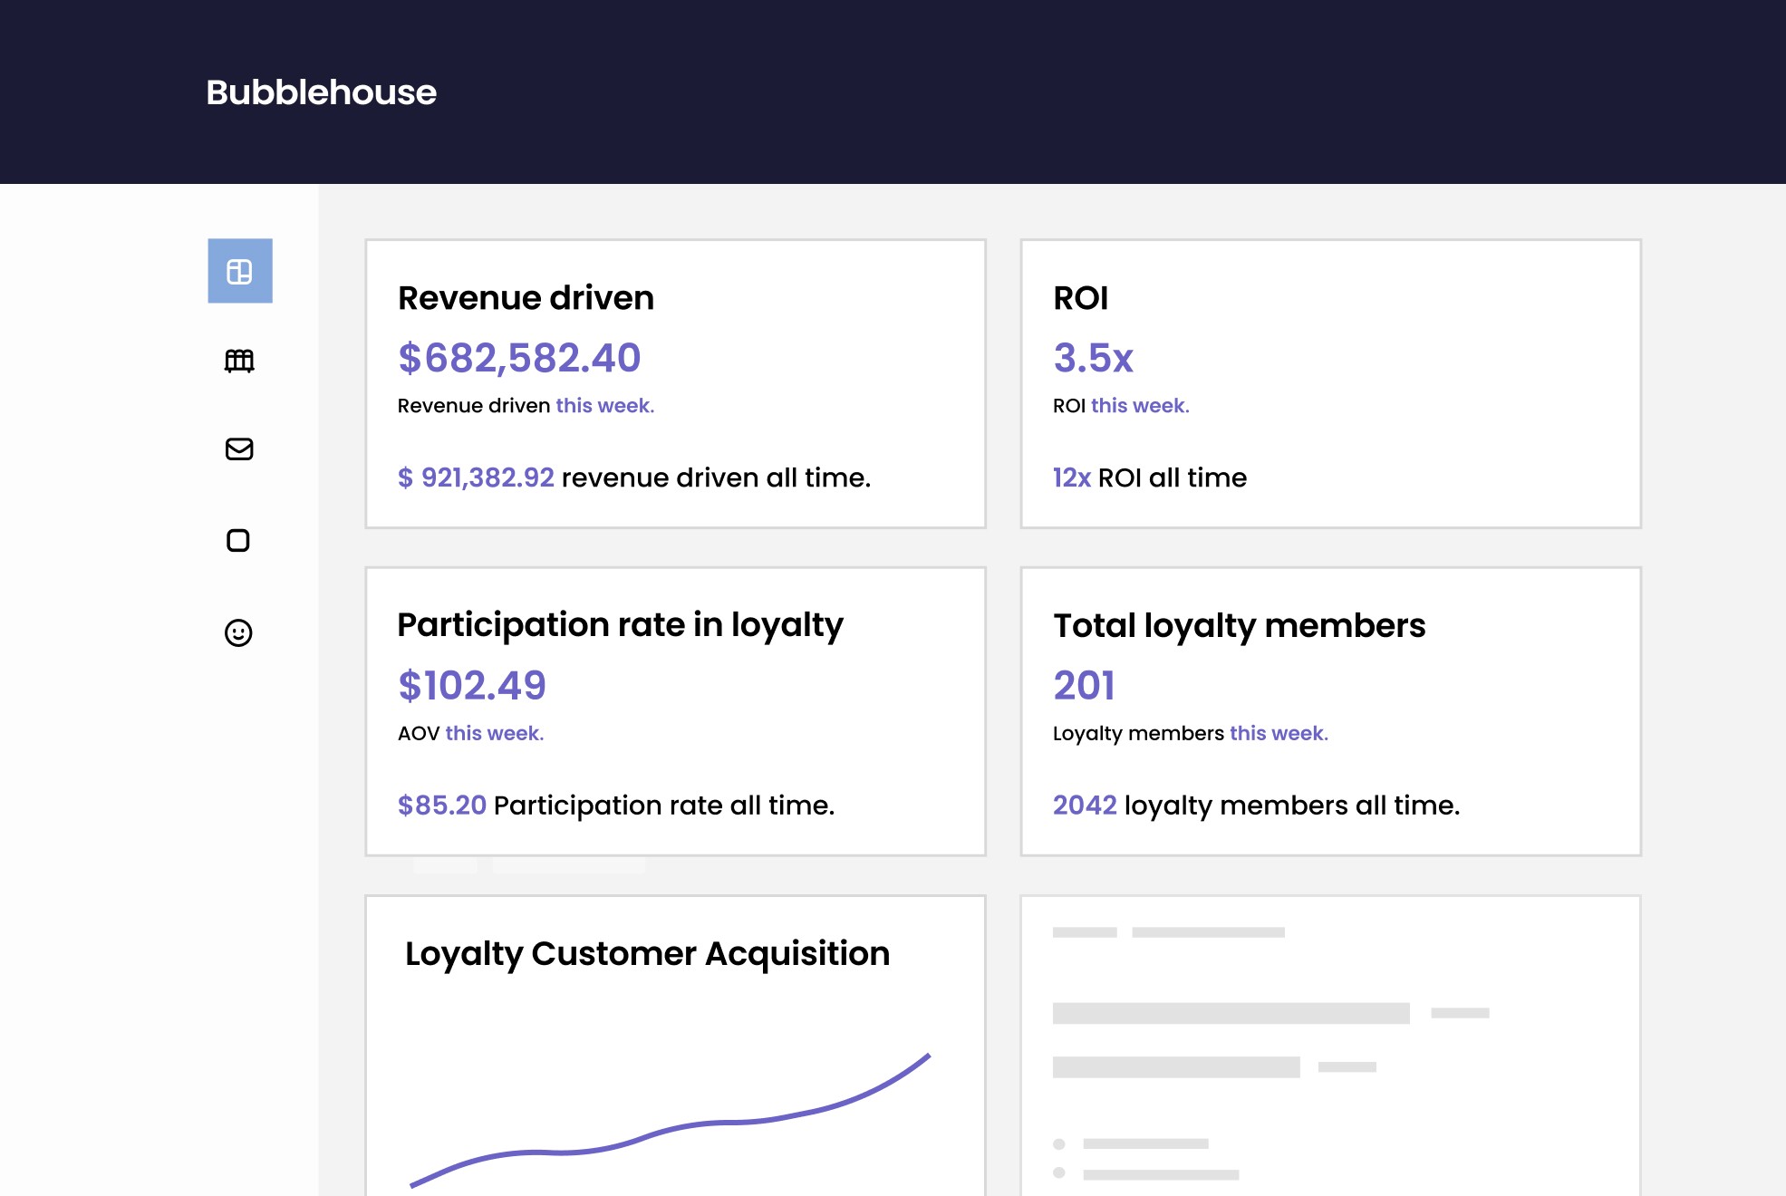Open the dashboard layout icon in sidebar
Image resolution: width=1786 pixels, height=1196 pixels.
(240, 271)
